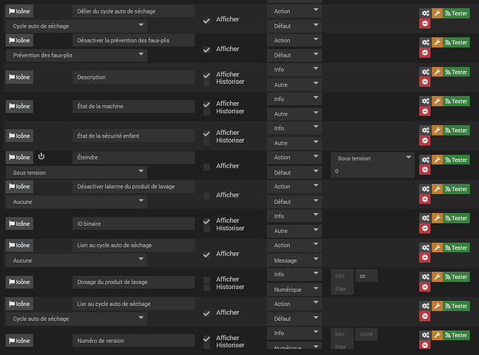
Task: Click the orange wrench icon on Numéro de version row
Action: pyautogui.click(x=437, y=335)
